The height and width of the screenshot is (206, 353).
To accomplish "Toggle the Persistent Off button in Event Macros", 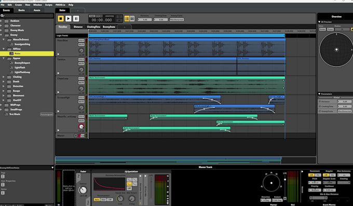I will point(311,175).
